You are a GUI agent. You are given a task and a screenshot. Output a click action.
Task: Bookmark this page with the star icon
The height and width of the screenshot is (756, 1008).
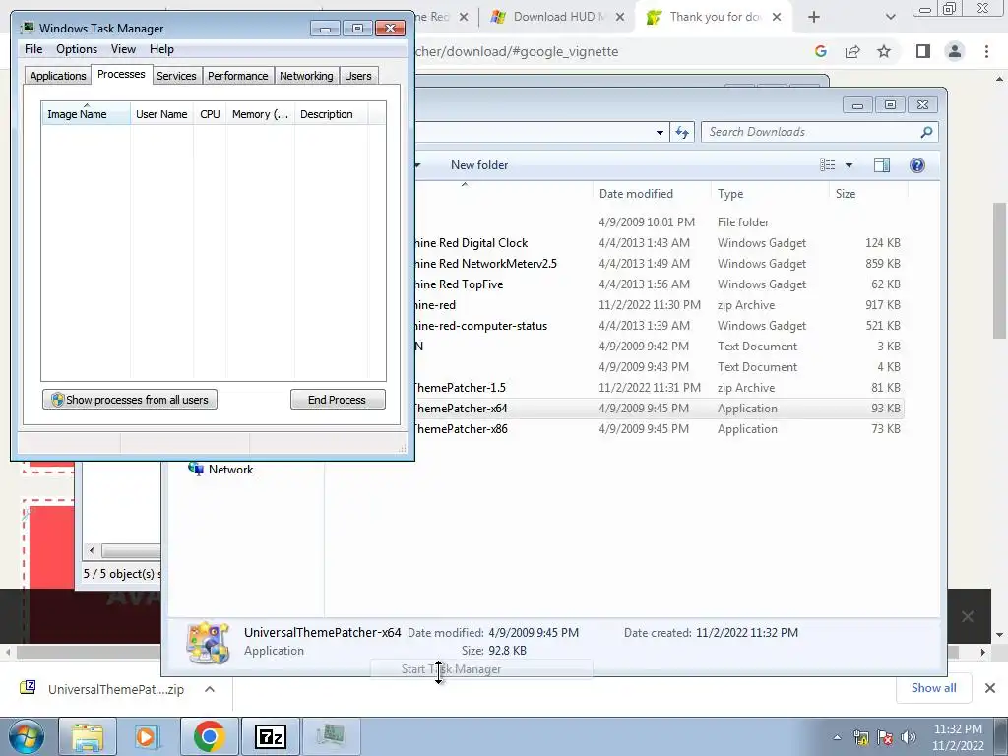click(884, 51)
